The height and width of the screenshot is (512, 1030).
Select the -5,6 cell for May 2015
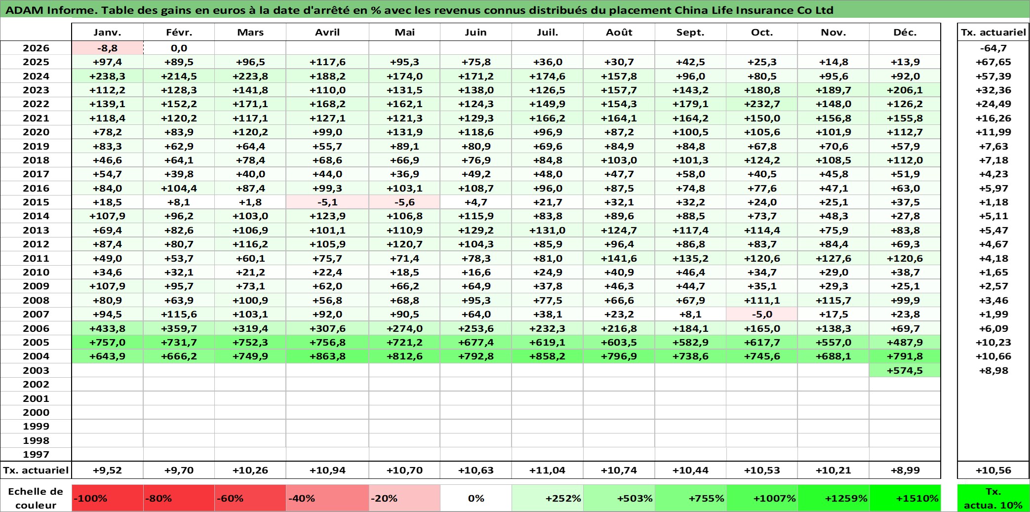[x=404, y=202]
